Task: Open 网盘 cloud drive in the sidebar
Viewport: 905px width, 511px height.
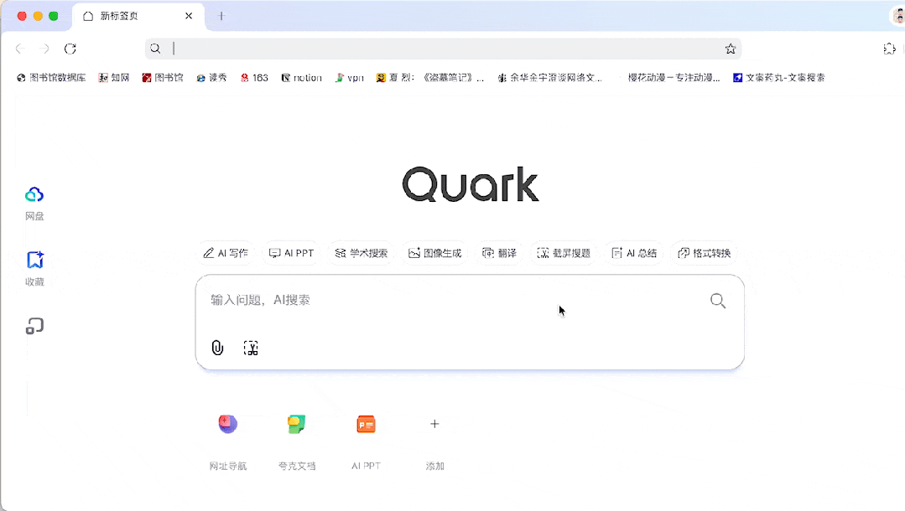Action: coord(34,201)
